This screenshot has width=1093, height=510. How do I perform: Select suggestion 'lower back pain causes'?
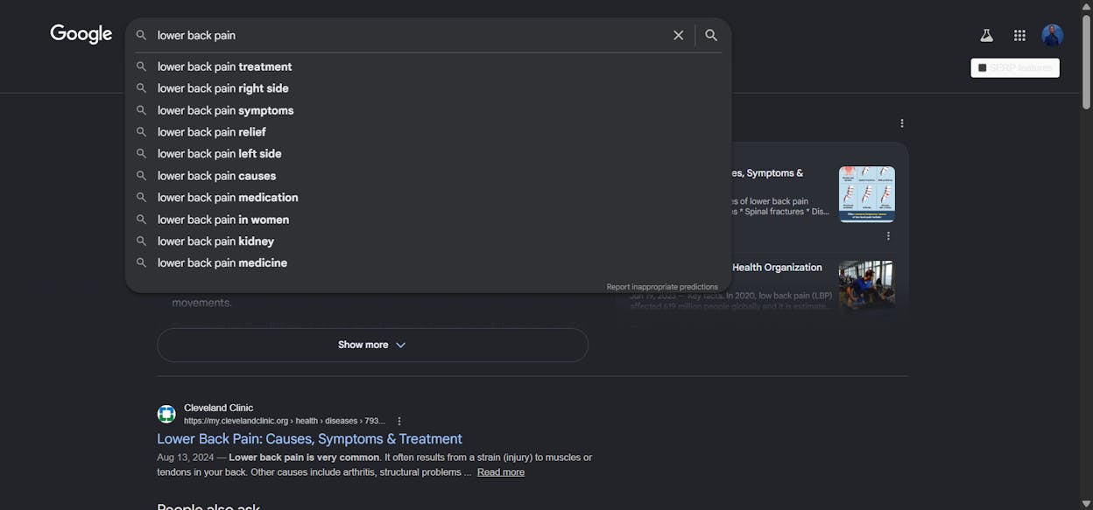click(428, 176)
